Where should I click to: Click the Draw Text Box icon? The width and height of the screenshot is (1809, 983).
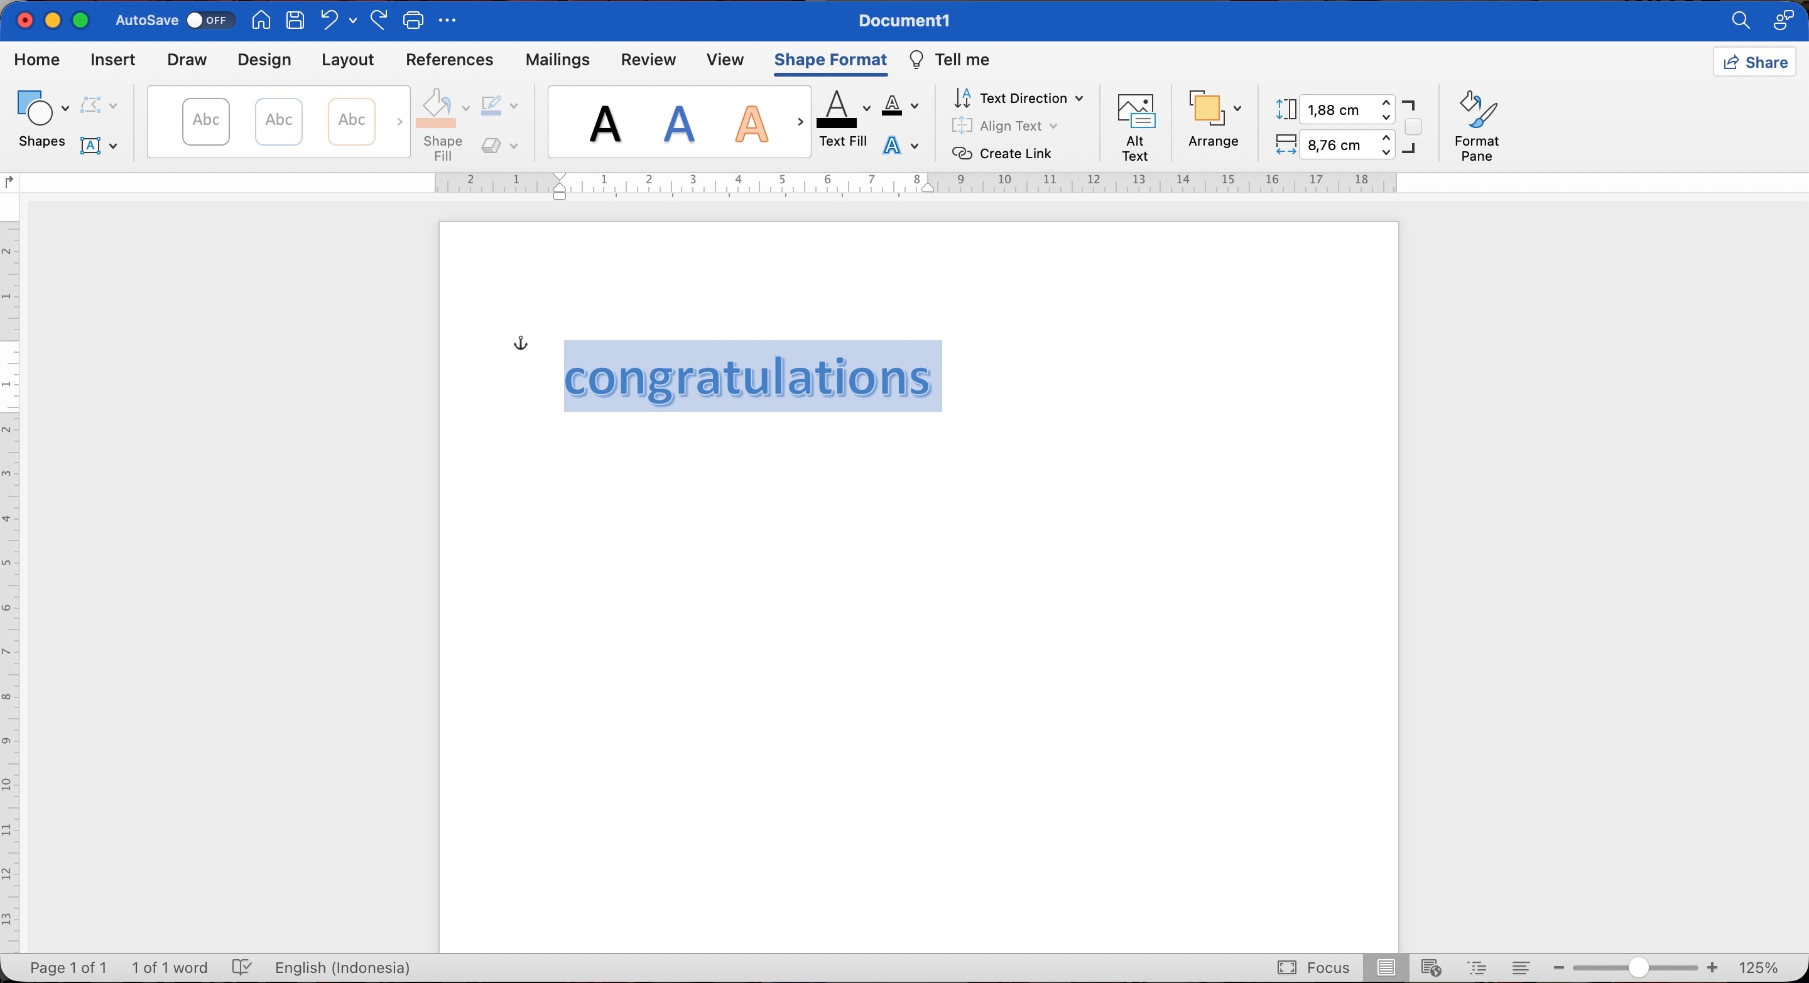click(90, 145)
